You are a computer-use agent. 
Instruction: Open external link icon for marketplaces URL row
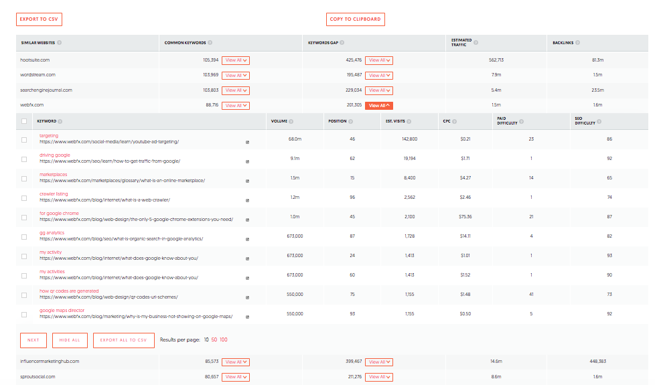click(247, 181)
